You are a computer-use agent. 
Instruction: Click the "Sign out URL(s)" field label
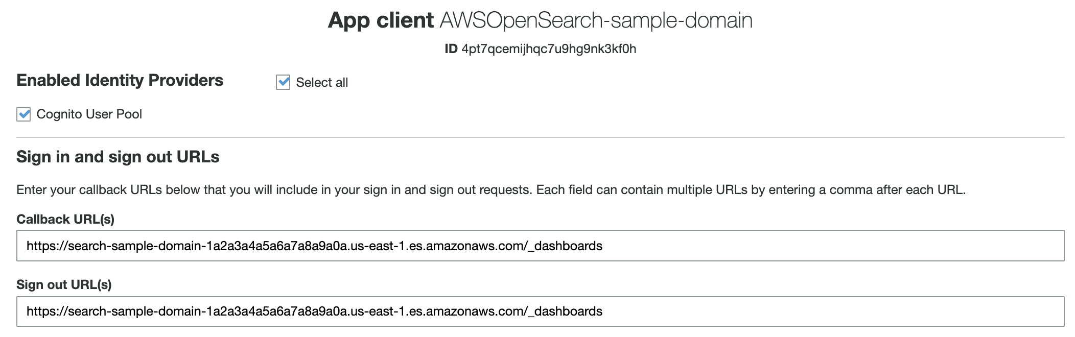tap(64, 285)
